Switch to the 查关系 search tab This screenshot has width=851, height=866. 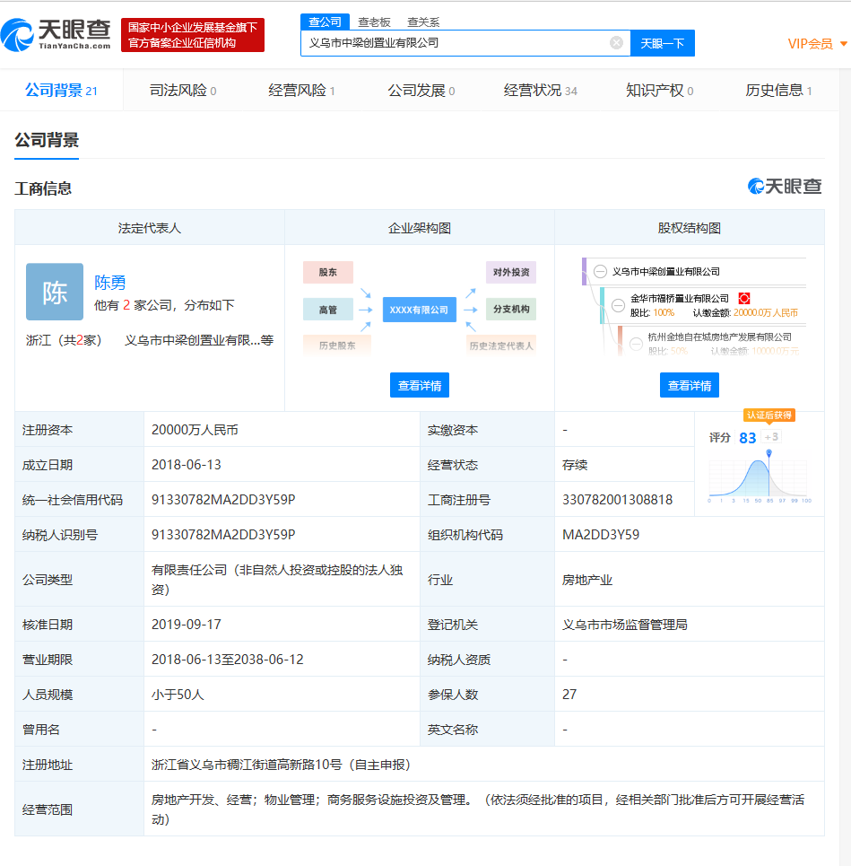(423, 22)
